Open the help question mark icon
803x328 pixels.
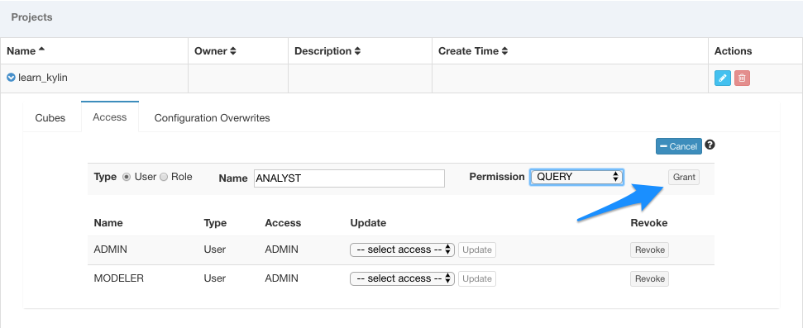[x=710, y=145]
